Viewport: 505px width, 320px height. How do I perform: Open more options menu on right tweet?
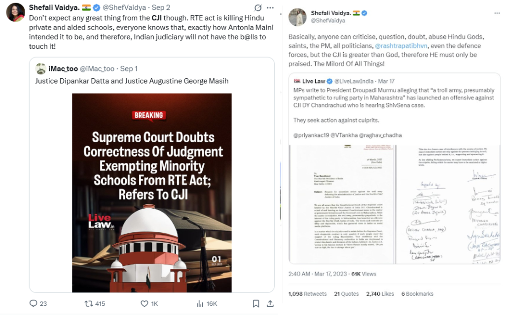(497, 13)
